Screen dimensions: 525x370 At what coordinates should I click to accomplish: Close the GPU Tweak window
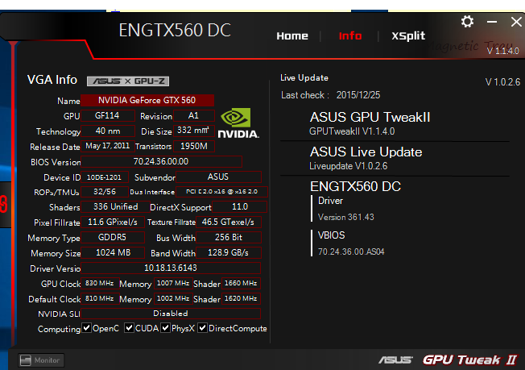tap(516, 22)
